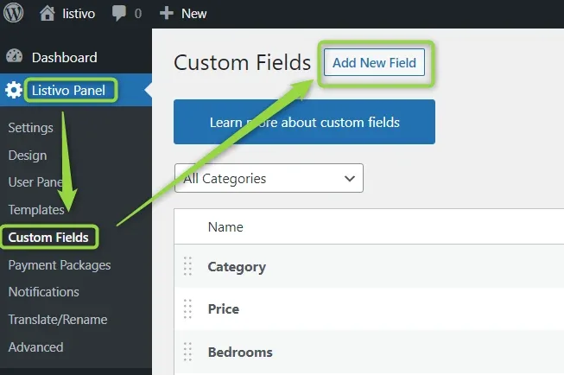Click the Add New Field button
The image size is (564, 375).
[374, 62]
